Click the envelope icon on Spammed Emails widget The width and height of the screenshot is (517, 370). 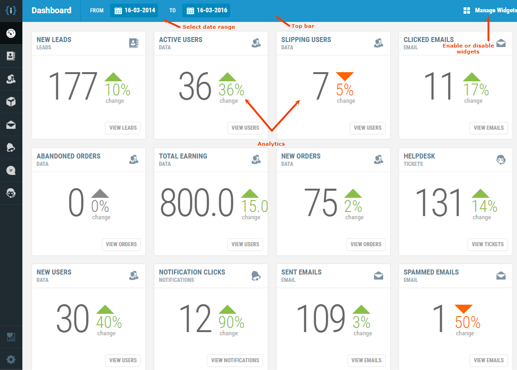(x=501, y=275)
